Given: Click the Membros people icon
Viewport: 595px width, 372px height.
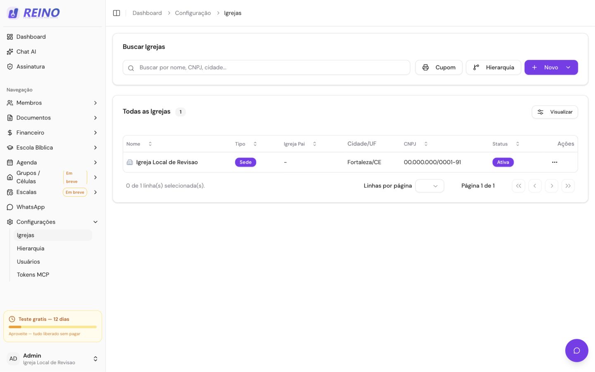Looking at the screenshot, I should [x=10, y=103].
